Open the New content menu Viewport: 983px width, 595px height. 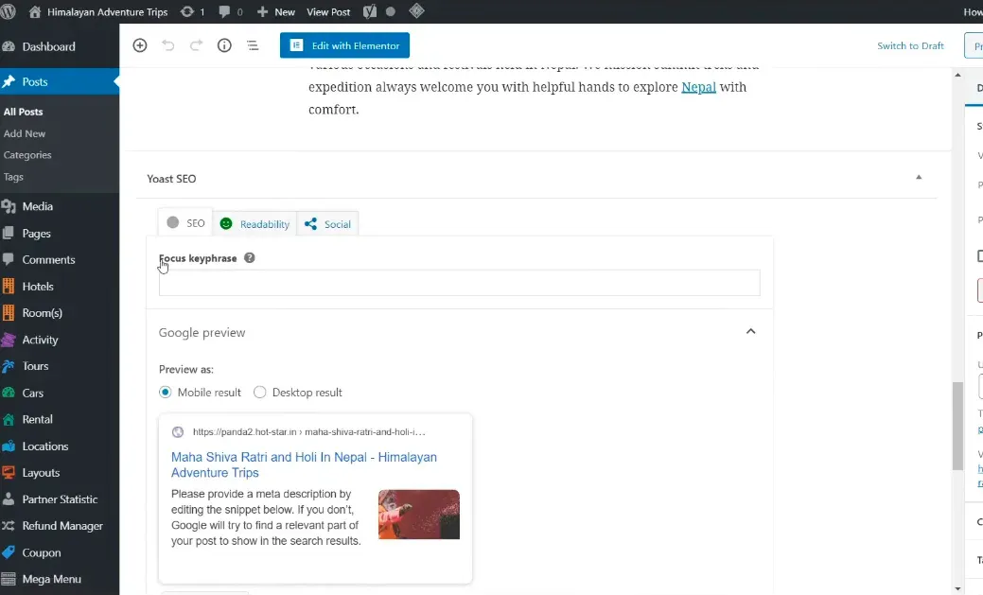tap(276, 11)
